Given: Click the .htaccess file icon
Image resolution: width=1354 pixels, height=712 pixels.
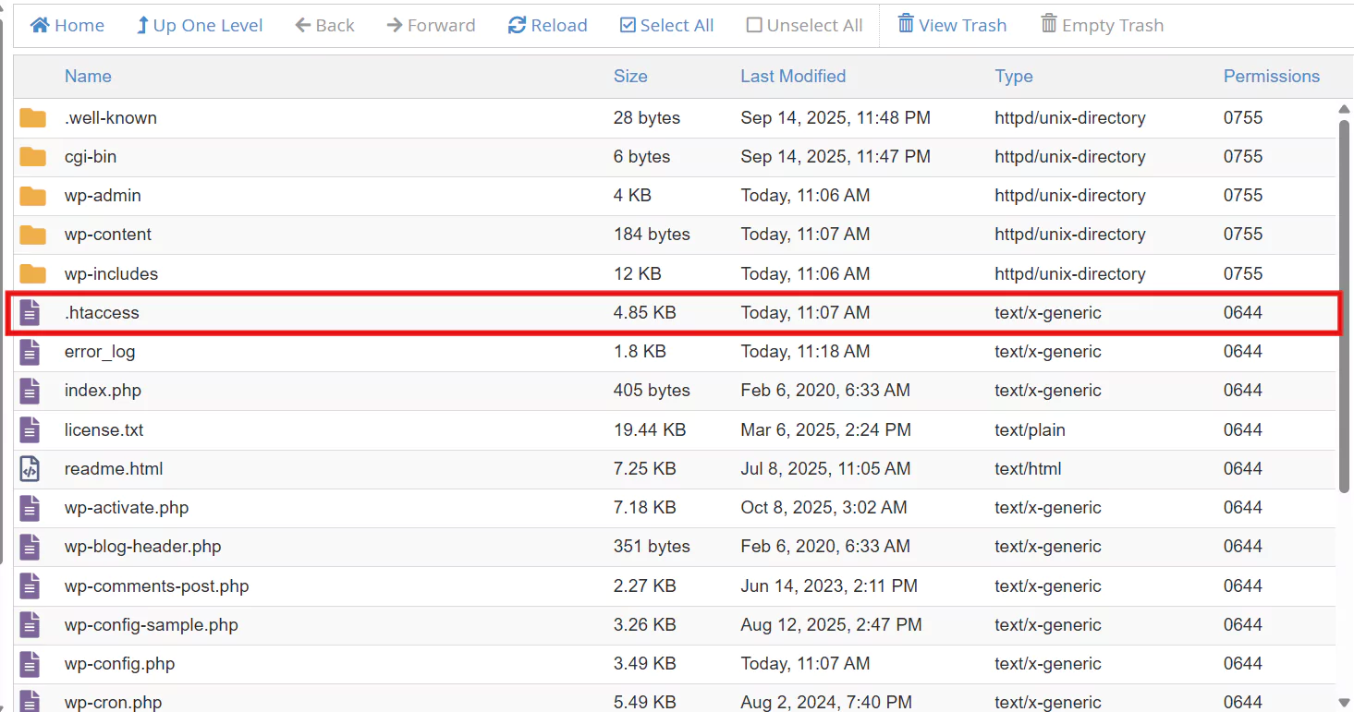Looking at the screenshot, I should tap(30, 313).
